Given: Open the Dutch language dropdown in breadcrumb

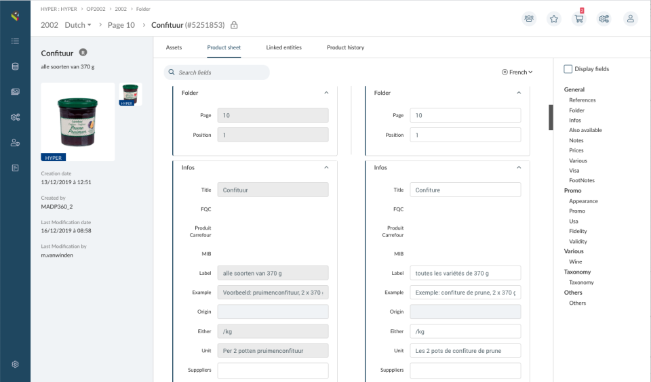Looking at the screenshot, I should pos(78,25).
